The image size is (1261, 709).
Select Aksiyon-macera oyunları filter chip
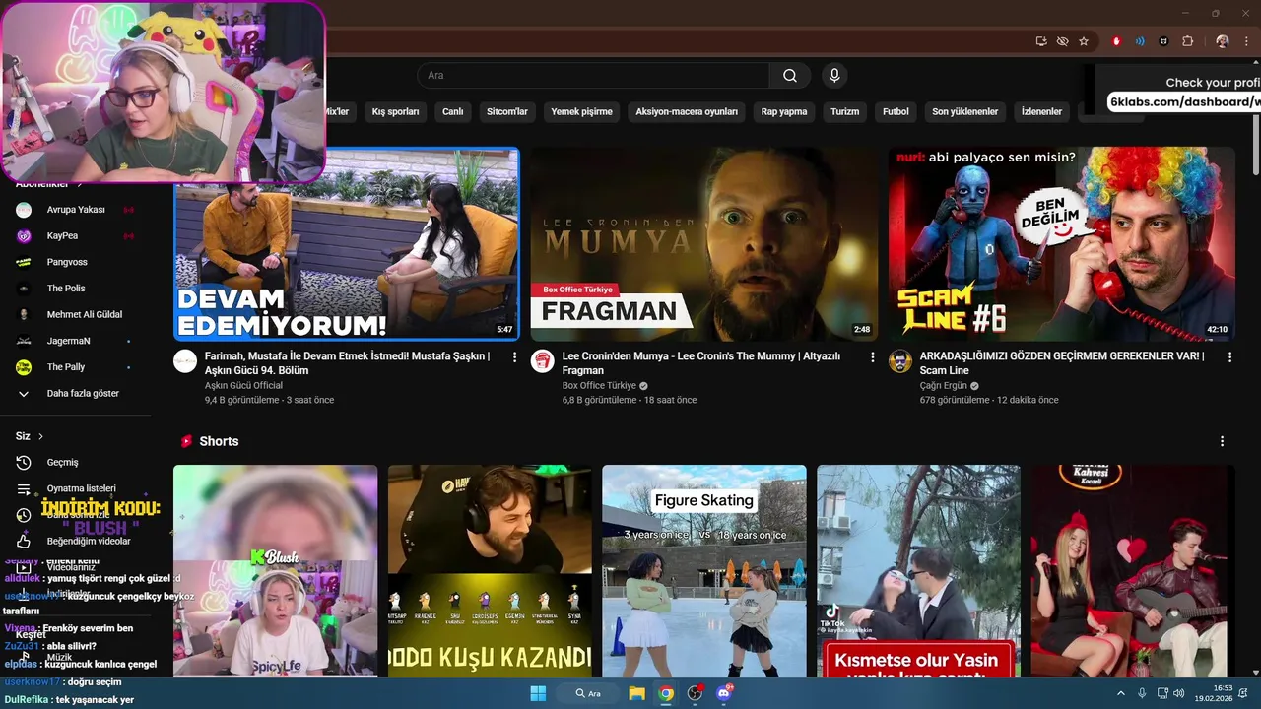click(687, 112)
